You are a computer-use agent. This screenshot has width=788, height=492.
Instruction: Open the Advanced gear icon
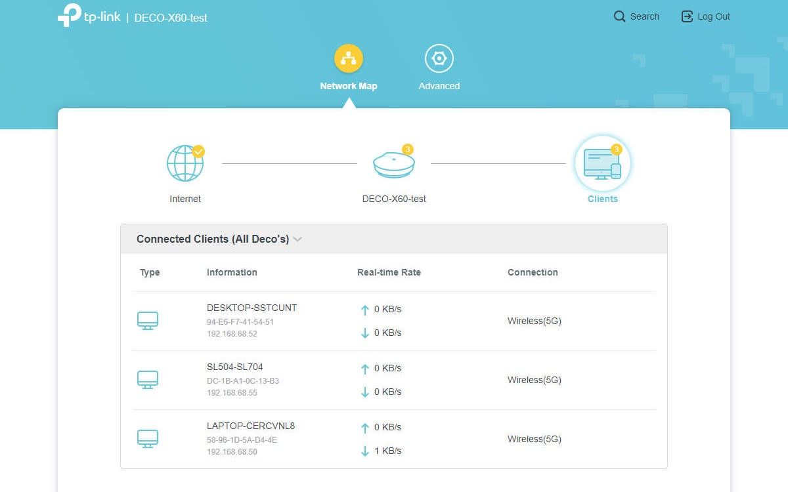pyautogui.click(x=439, y=58)
